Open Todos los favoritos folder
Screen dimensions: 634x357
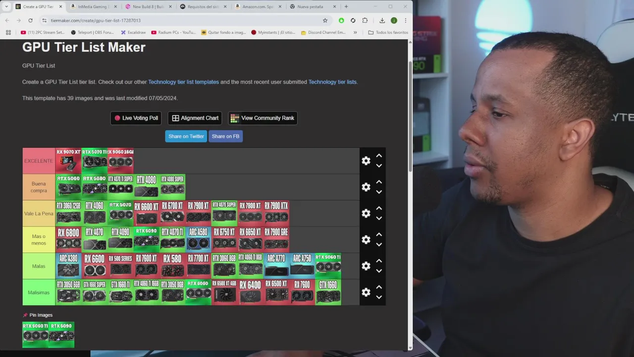pyautogui.click(x=388, y=32)
